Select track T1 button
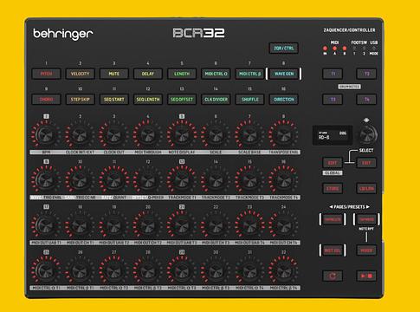Image resolution: width=420 pixels, height=312 pixels. pyautogui.click(x=333, y=74)
